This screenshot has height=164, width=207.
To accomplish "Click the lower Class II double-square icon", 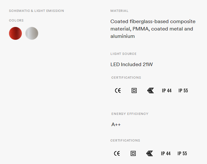I will point(133,153).
